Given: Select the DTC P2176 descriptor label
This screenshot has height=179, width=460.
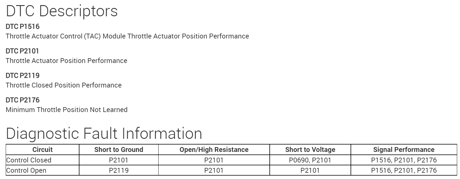Looking at the screenshot, I should point(23,100).
